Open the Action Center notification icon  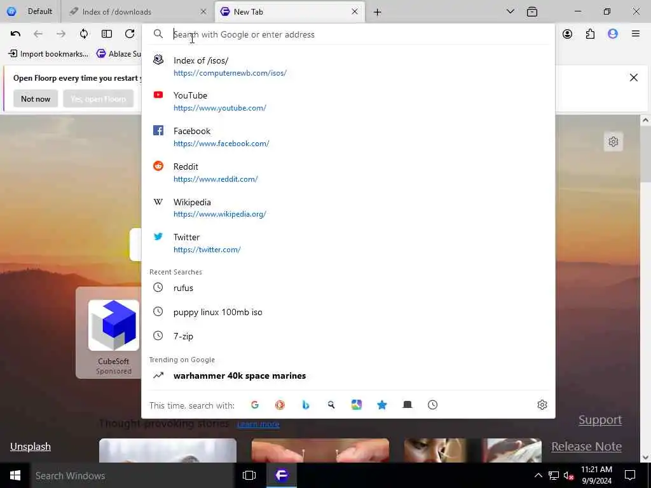click(630, 475)
